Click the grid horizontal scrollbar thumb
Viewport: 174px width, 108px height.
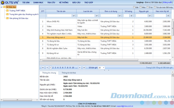pyautogui.click(x=90, y=60)
